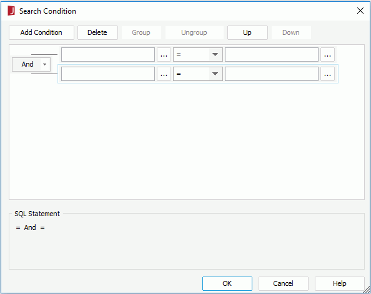Focus the first row's left expression field
This screenshot has width=371, height=294.
point(108,55)
